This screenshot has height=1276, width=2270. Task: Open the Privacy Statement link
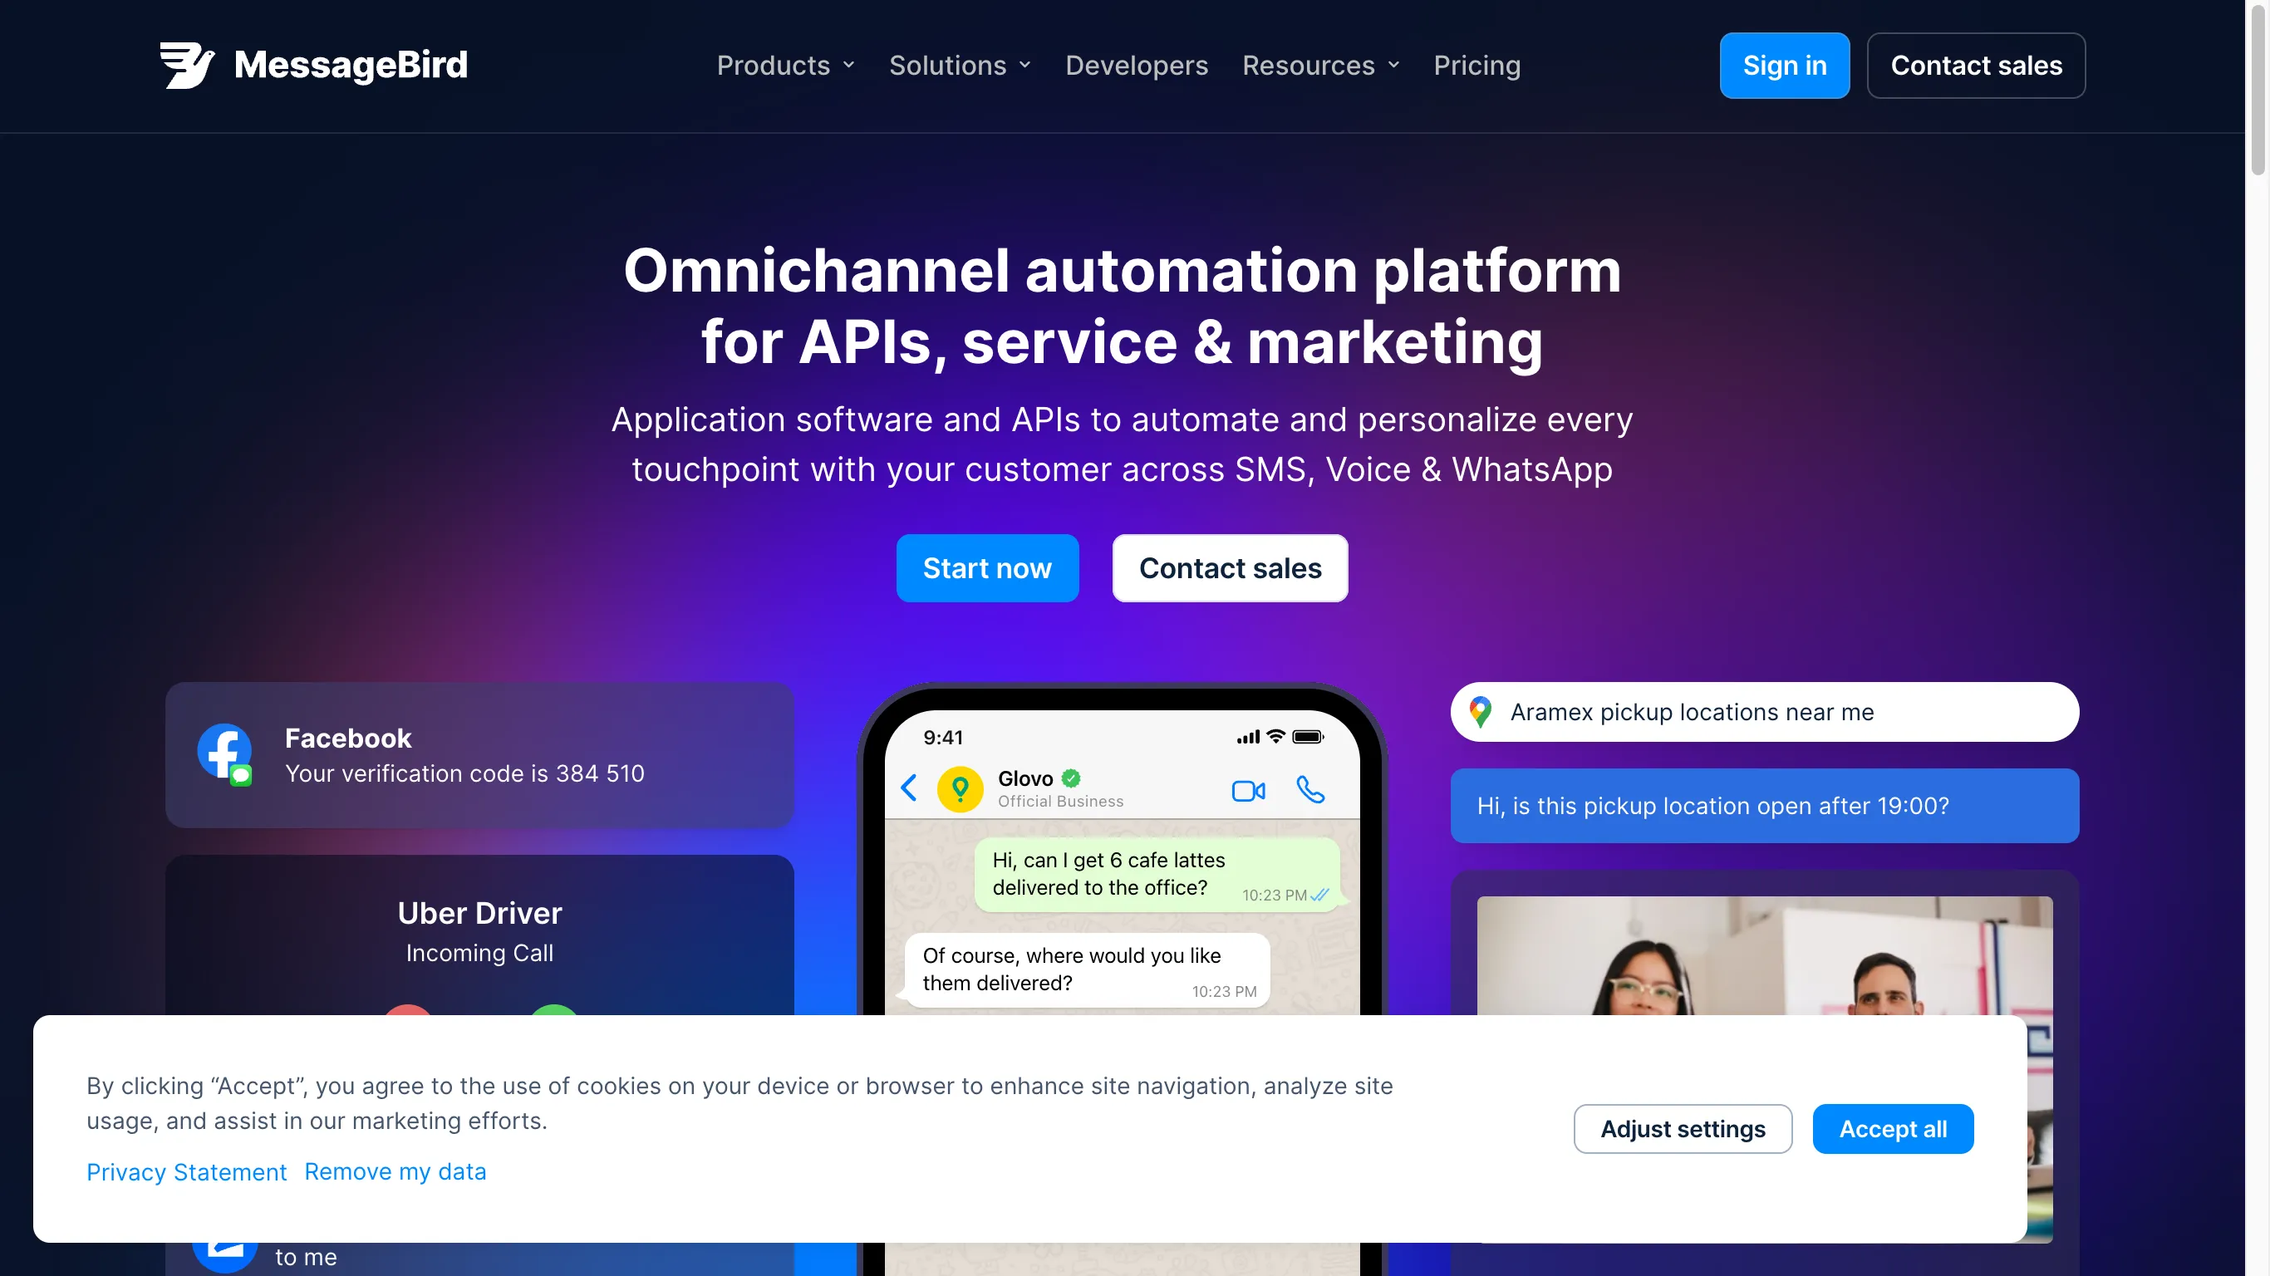(186, 1172)
